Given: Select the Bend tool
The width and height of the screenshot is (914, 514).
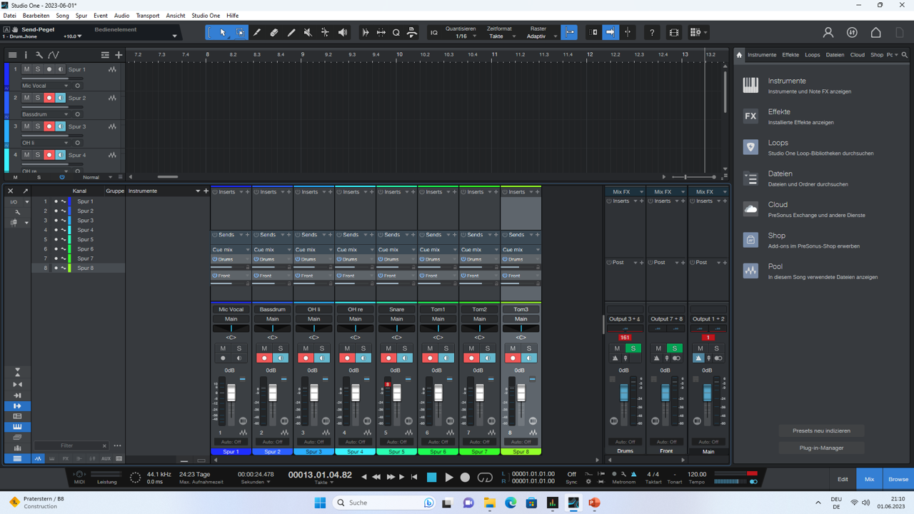Looking at the screenshot, I should 326,32.
